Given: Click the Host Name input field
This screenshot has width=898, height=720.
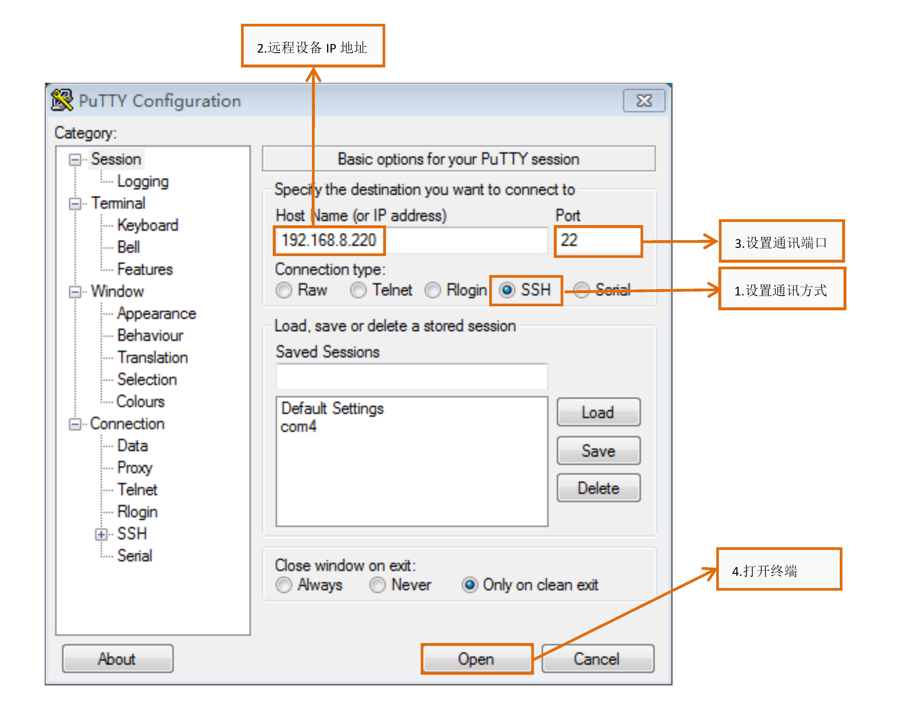Looking at the screenshot, I should 412,240.
